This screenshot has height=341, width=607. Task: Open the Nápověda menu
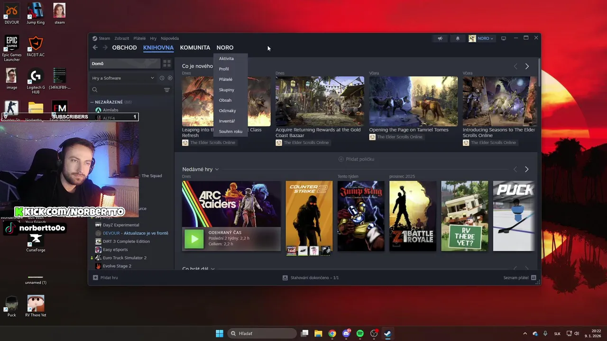pyautogui.click(x=170, y=38)
